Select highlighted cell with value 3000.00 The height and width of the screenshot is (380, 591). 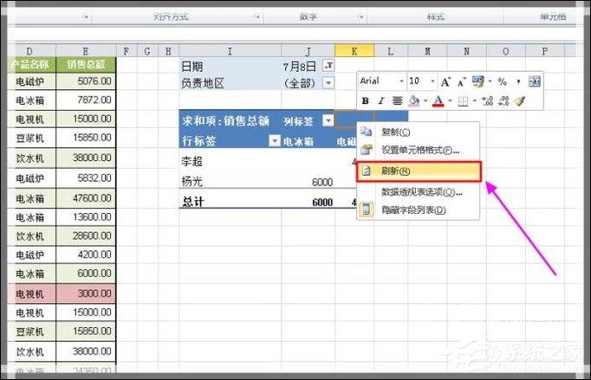click(86, 293)
